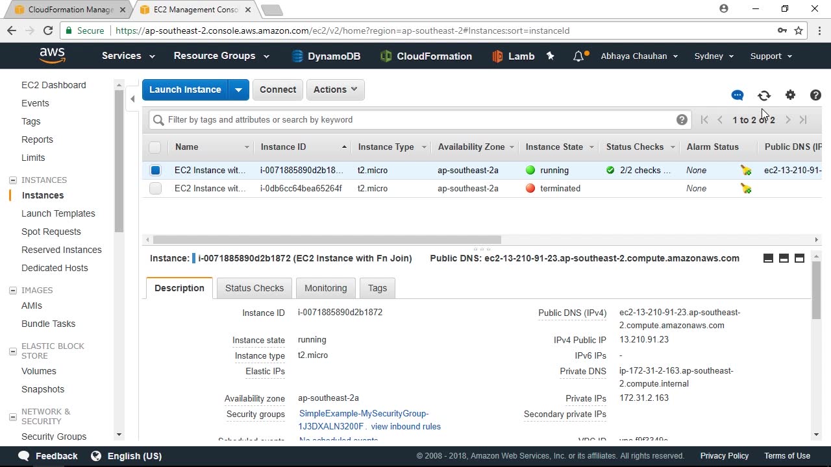Go to first page of results
Viewport: 831px width, 467px height.
(704, 120)
